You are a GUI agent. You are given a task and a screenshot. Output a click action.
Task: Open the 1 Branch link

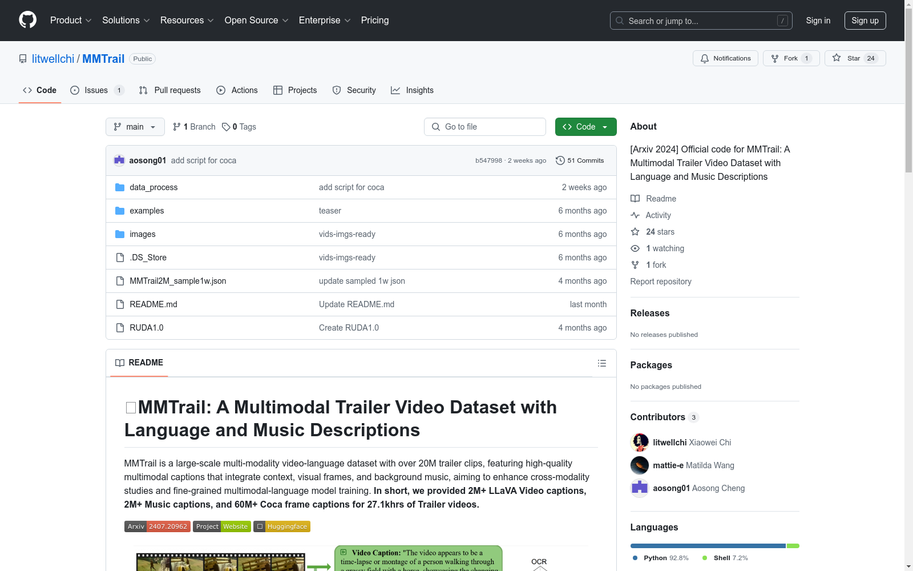(194, 127)
